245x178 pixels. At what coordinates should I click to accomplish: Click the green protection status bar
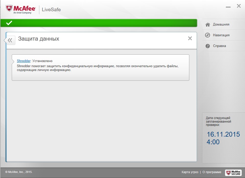(99, 23)
